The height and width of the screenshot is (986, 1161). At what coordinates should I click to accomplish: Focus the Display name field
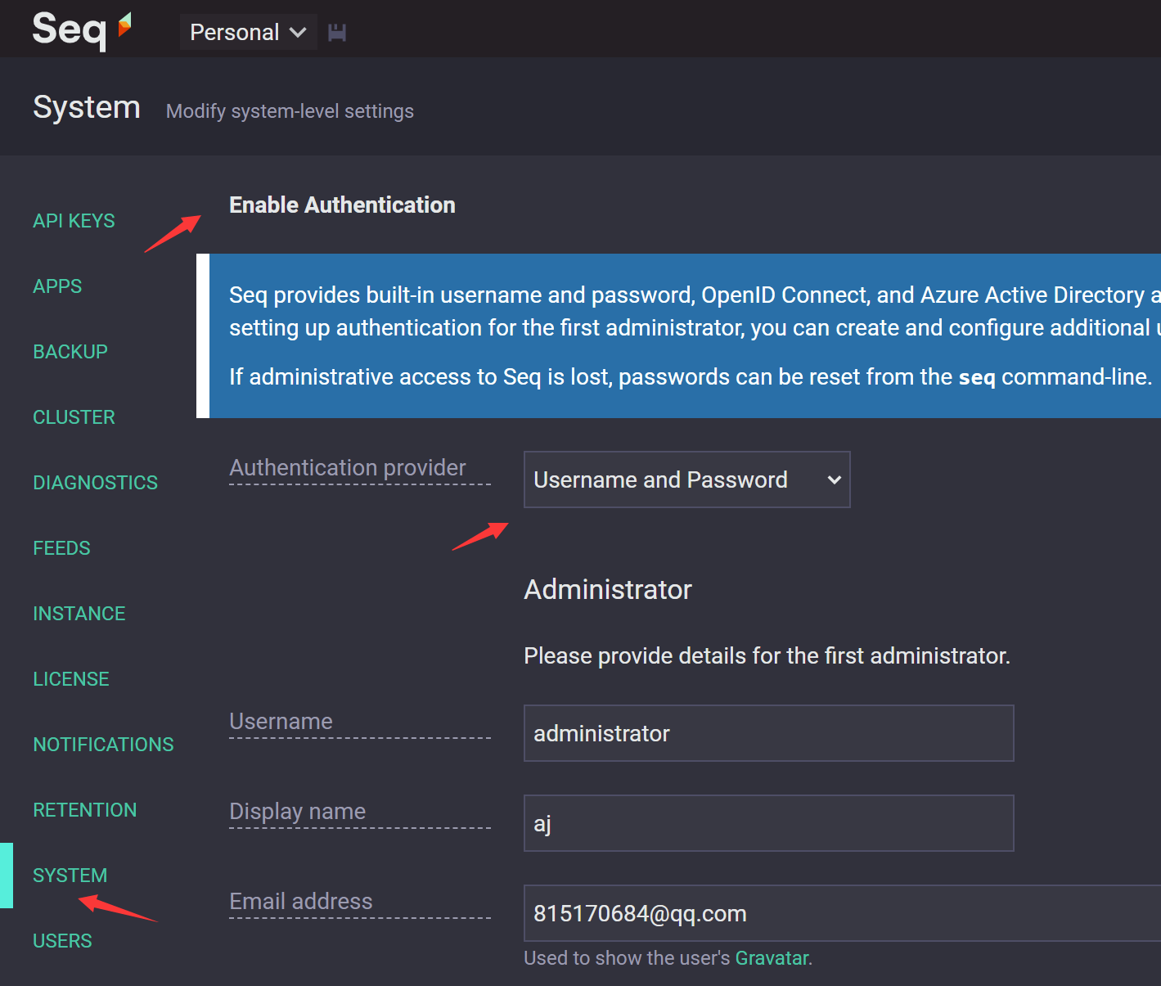[769, 823]
